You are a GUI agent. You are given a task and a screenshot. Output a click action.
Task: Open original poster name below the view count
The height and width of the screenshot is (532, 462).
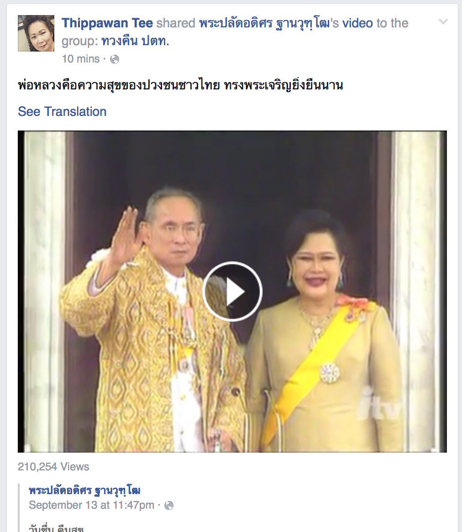(84, 490)
